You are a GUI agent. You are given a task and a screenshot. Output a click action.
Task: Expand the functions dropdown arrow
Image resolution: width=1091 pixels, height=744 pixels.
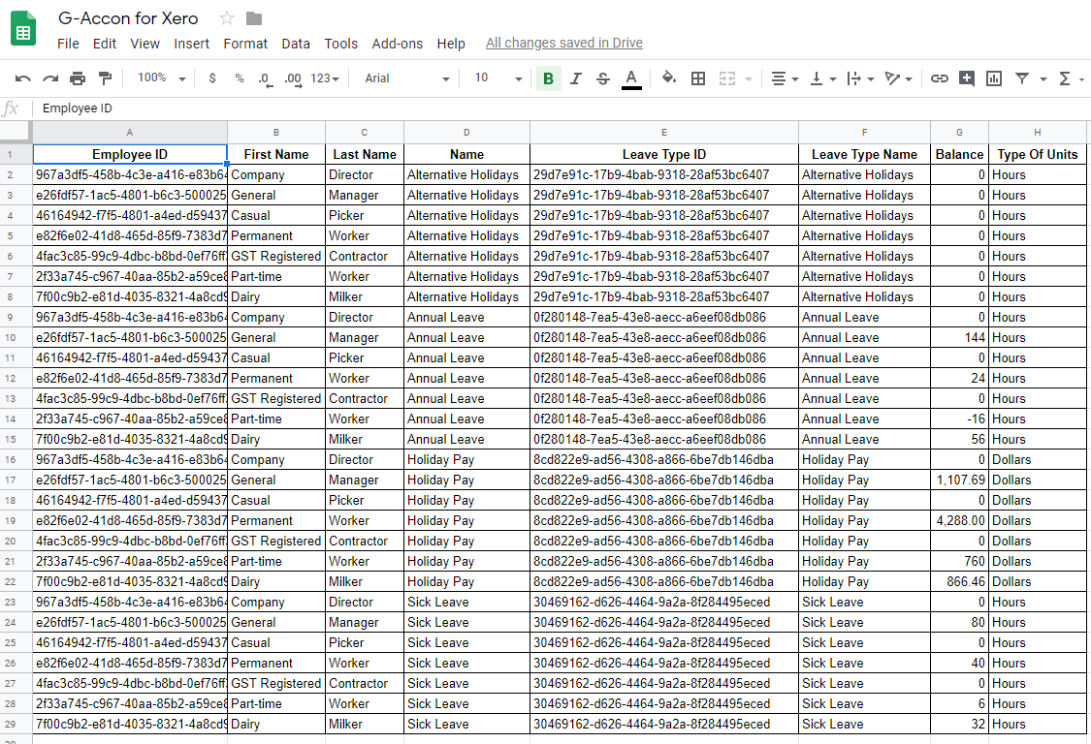[1081, 79]
